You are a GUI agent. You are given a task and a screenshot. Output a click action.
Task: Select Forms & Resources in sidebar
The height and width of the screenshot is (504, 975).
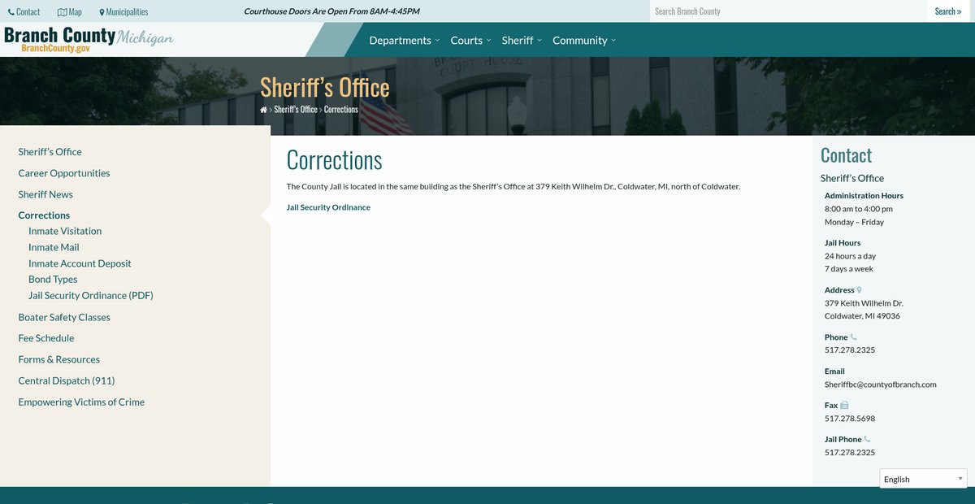(59, 359)
